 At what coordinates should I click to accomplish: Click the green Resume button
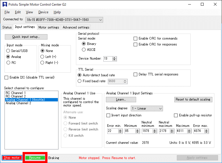click(x=35, y=158)
